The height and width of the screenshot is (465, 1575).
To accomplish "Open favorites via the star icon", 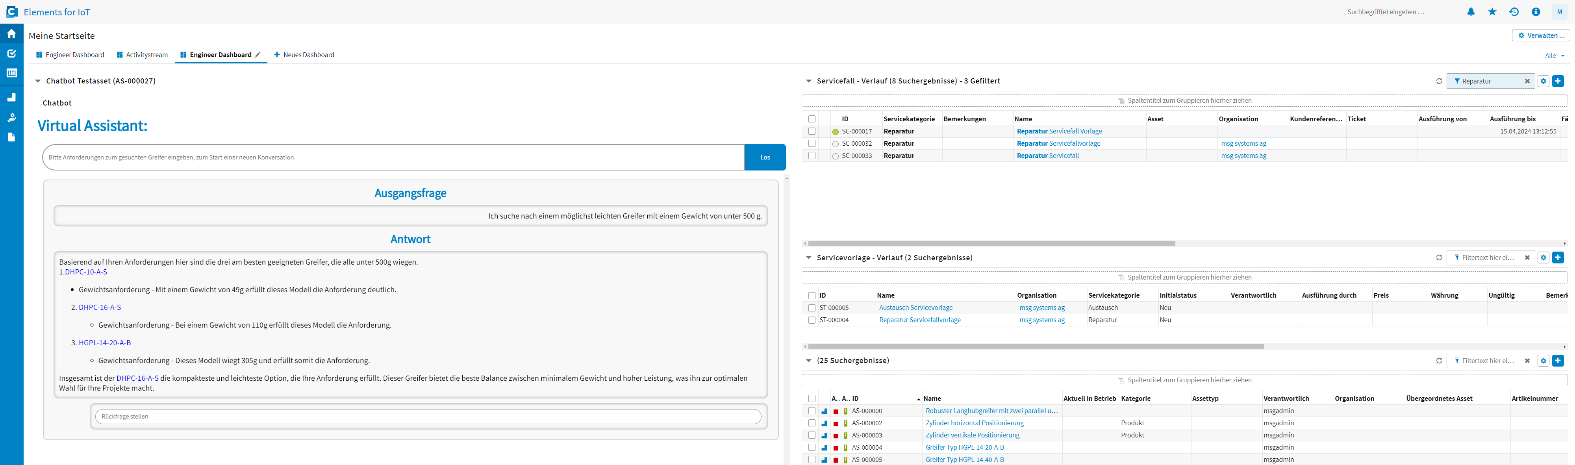I will click(1492, 11).
